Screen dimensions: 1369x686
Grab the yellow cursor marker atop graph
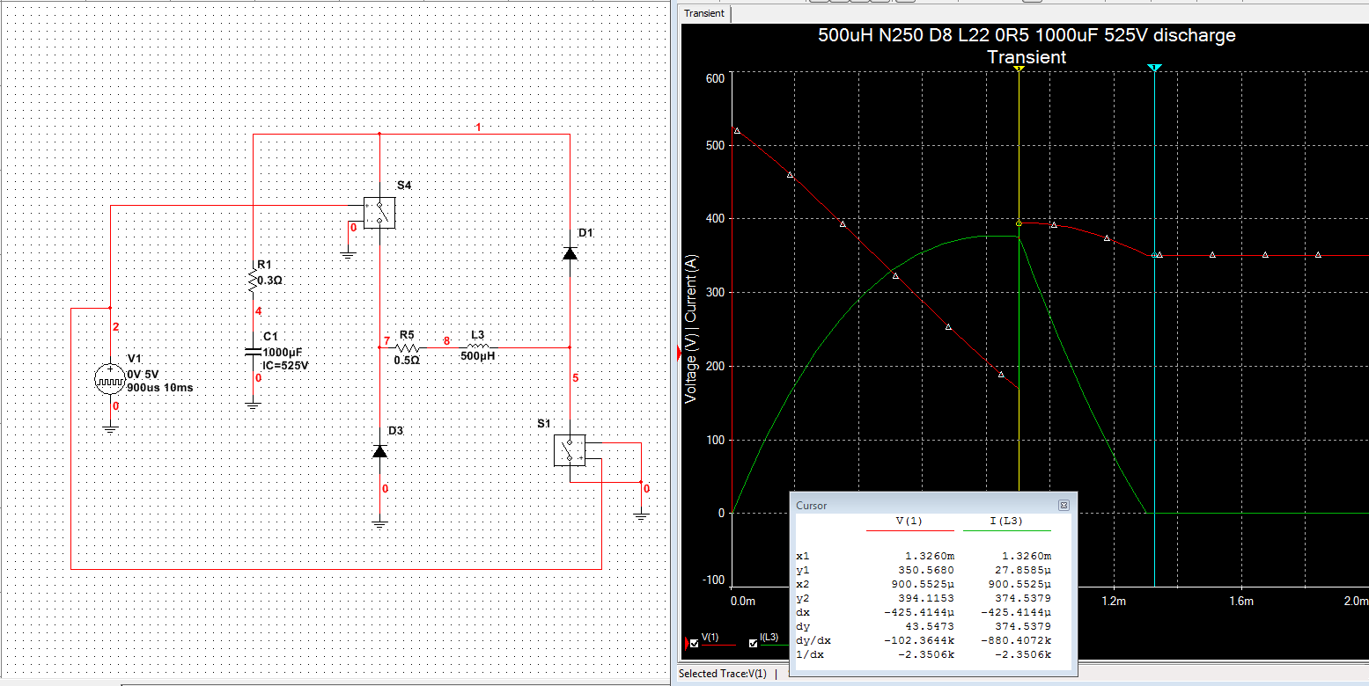[1019, 68]
